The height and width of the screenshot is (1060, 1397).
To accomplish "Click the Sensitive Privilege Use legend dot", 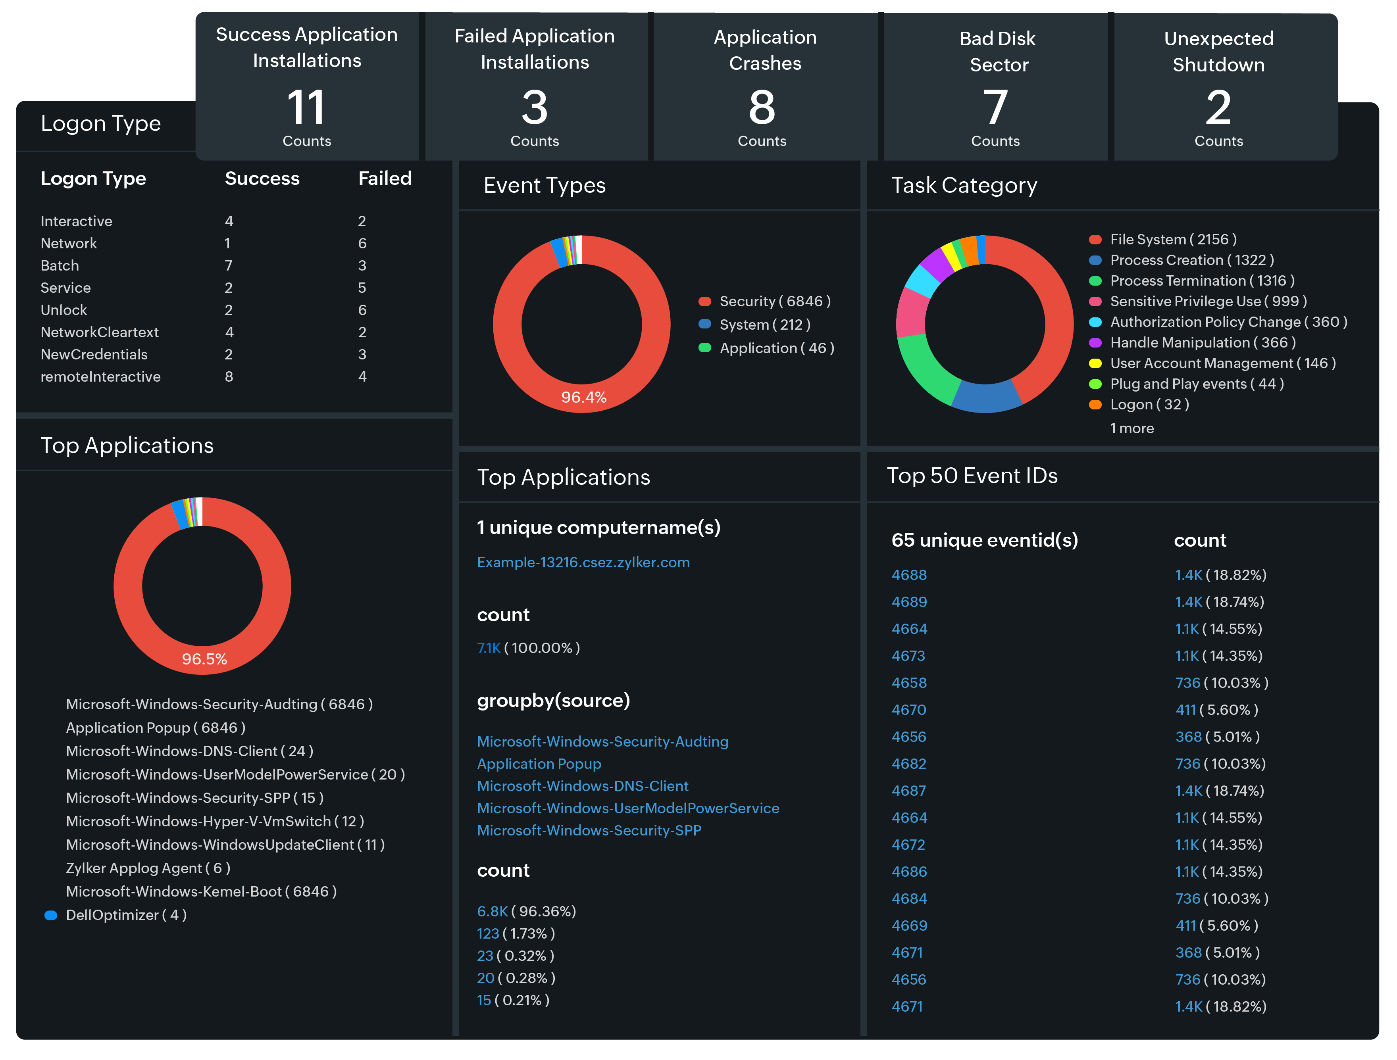I will [x=1095, y=302].
